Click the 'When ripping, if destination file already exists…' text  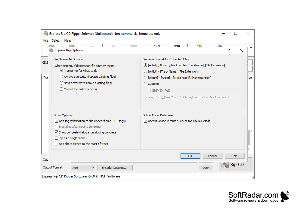point(86,66)
